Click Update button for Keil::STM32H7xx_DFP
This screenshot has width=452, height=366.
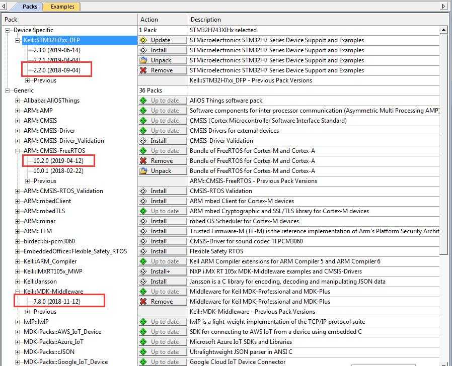[x=163, y=40]
